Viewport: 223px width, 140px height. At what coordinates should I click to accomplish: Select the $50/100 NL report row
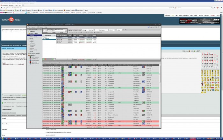coord(76,37)
